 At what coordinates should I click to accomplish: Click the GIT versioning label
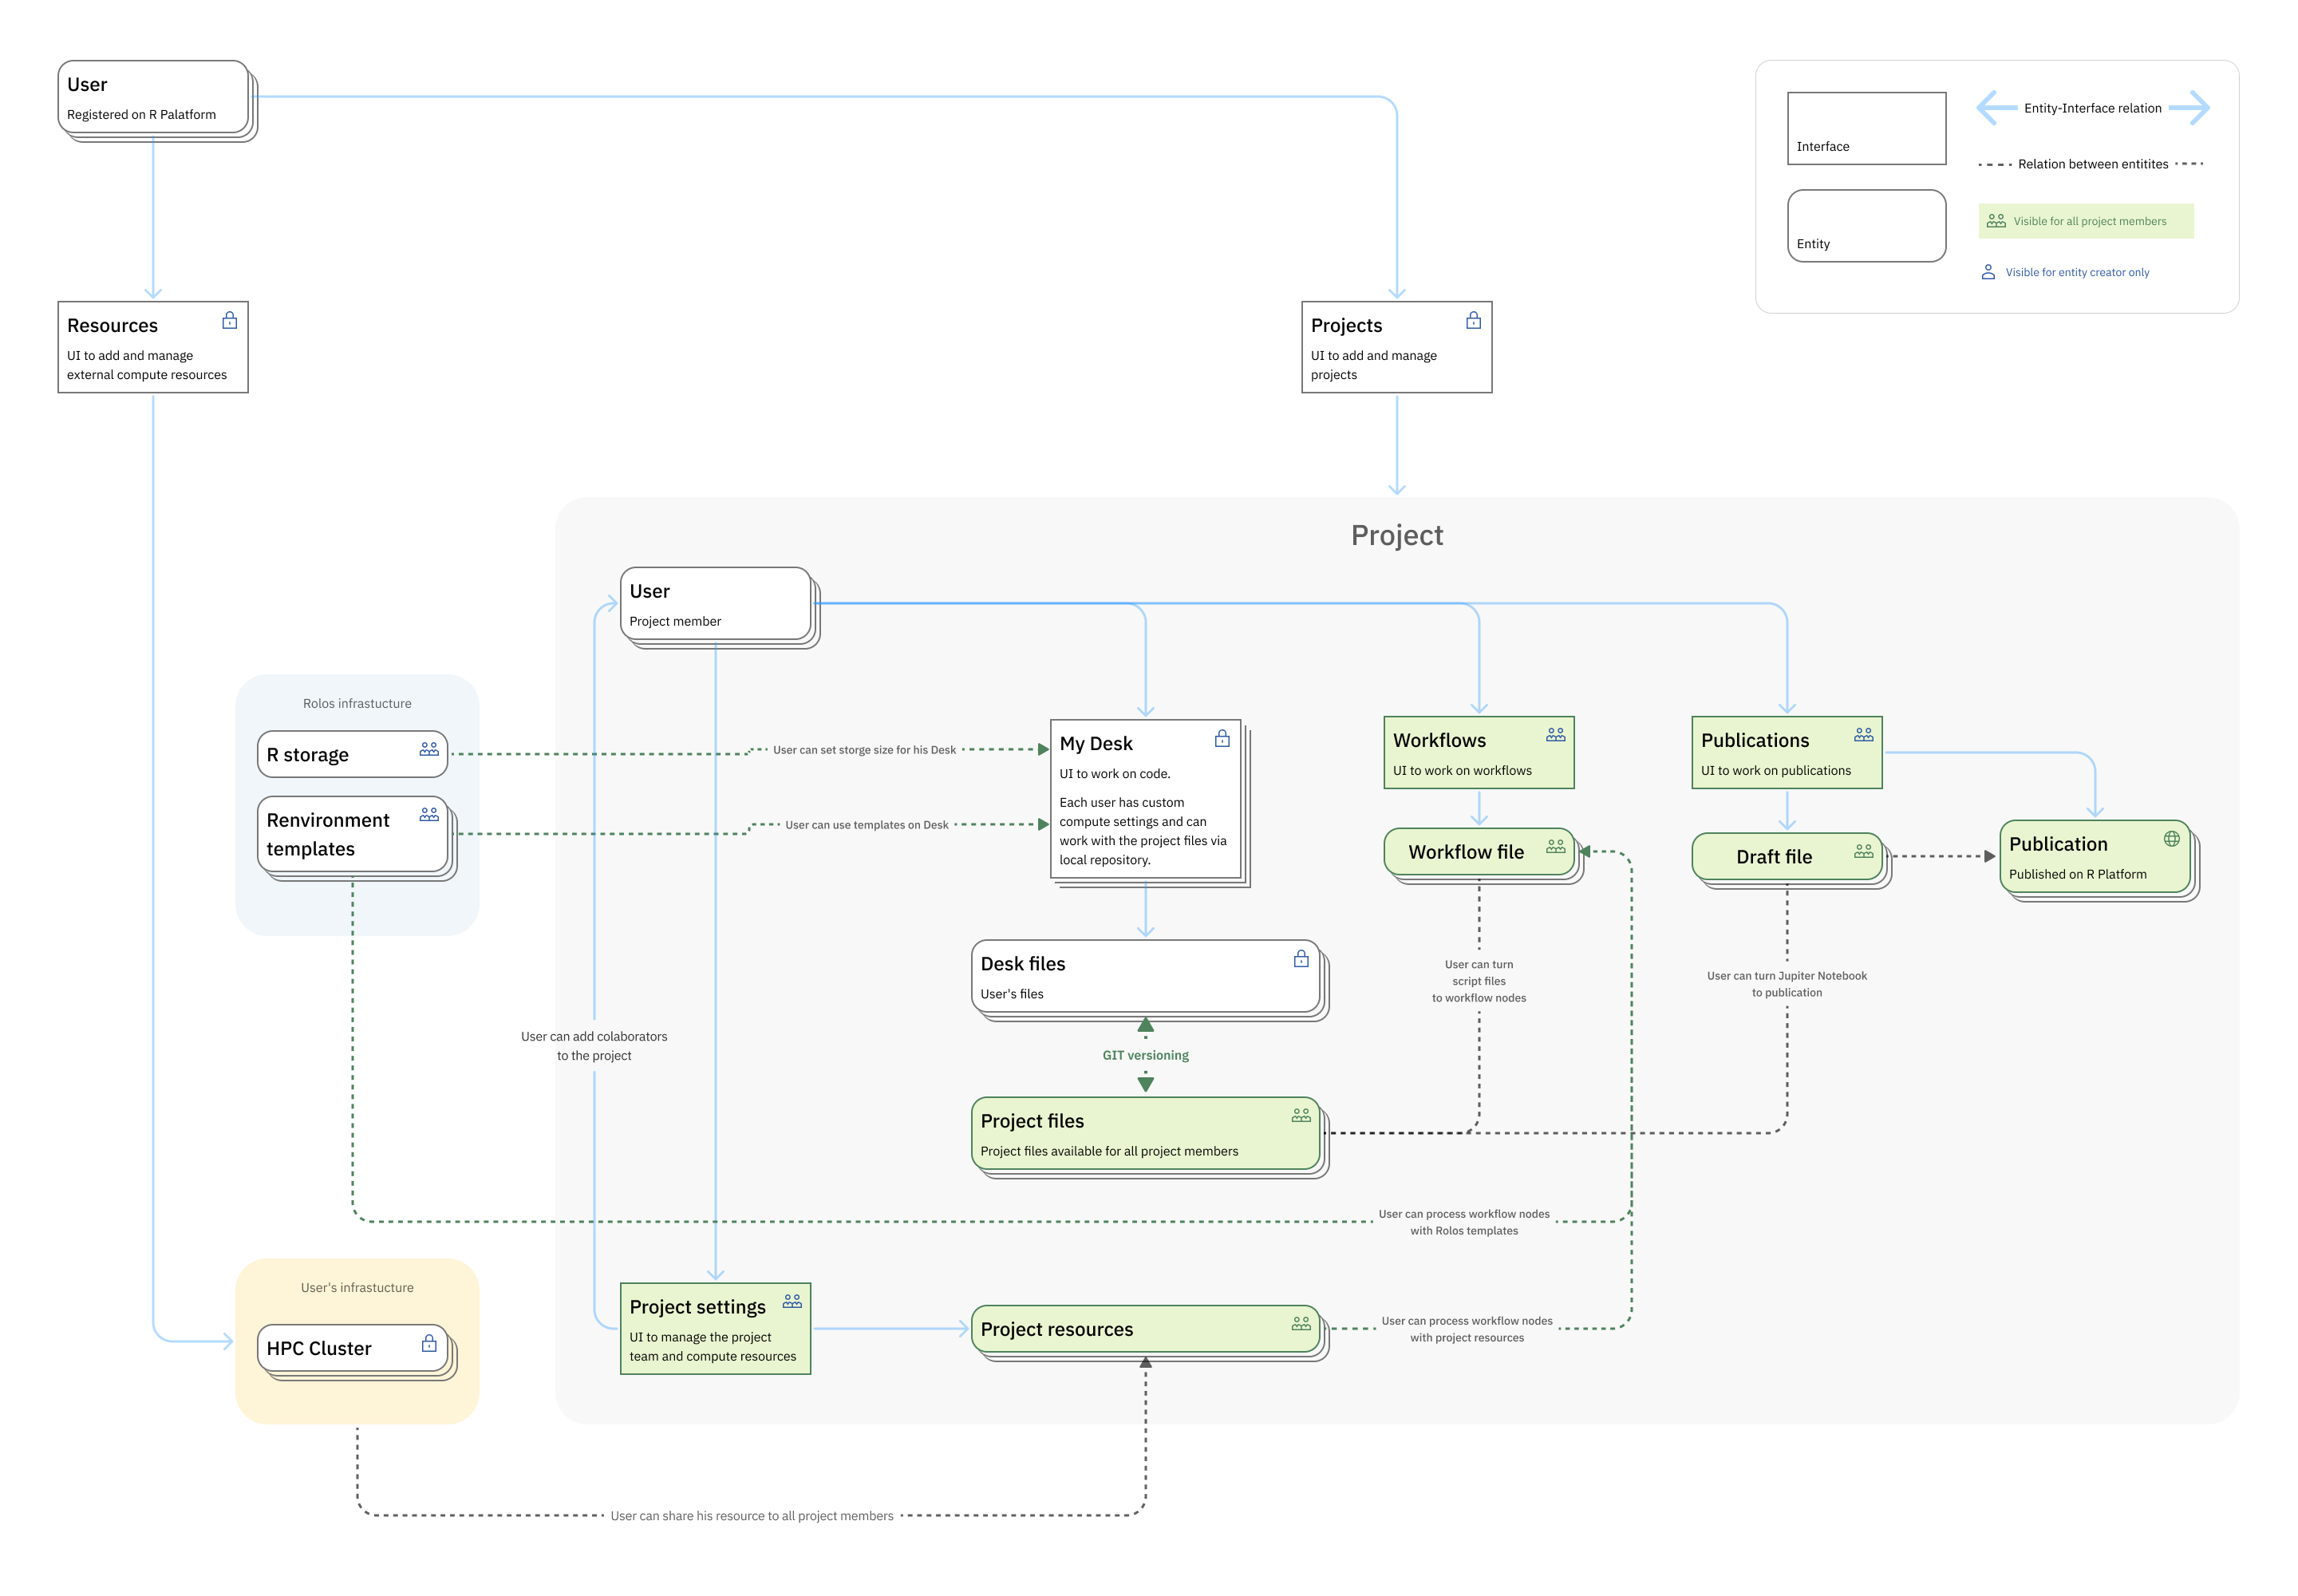point(1145,1055)
